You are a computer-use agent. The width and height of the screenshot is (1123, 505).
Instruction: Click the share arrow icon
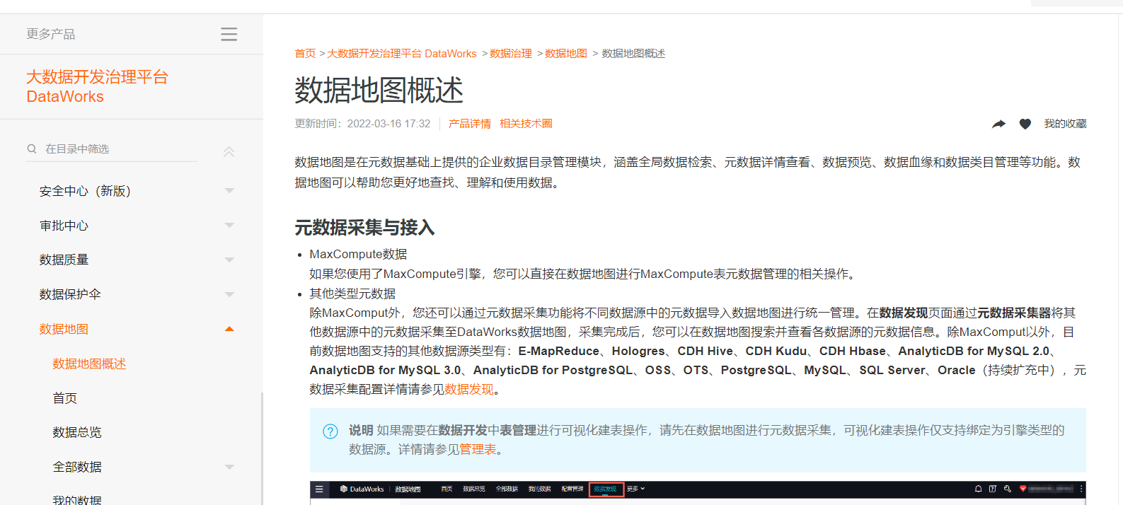click(x=998, y=124)
